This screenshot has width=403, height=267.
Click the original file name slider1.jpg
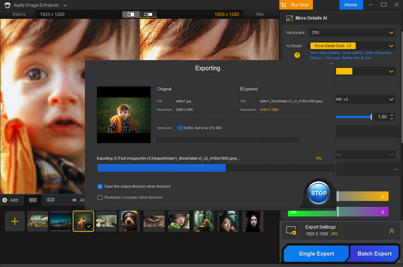pos(183,101)
